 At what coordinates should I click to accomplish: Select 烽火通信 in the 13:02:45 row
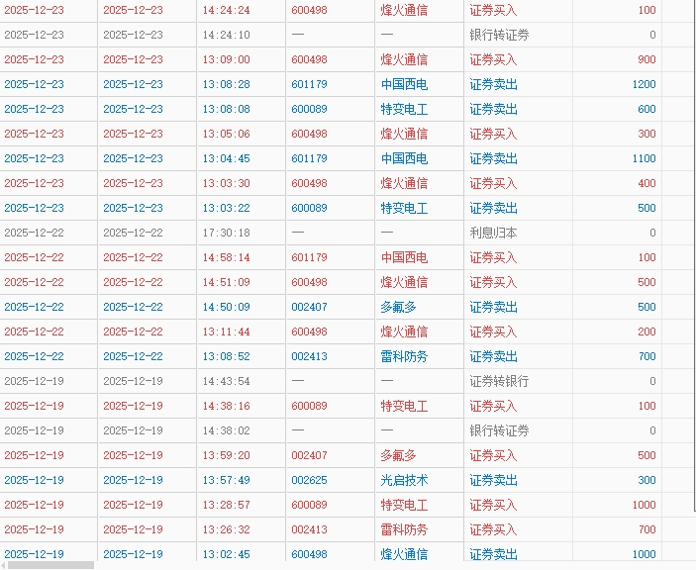404,554
